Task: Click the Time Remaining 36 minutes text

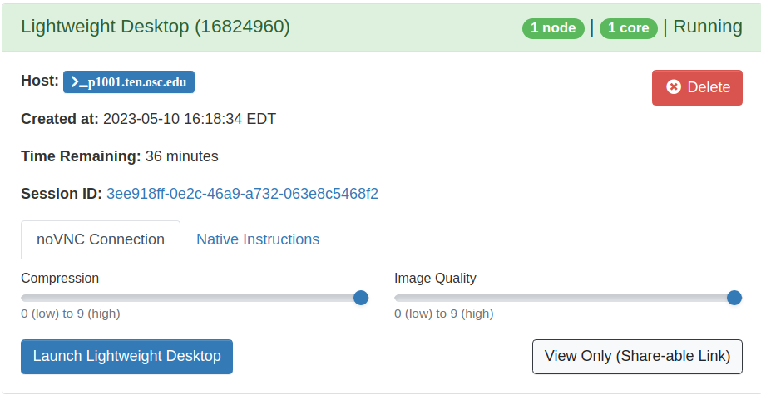Action: [181, 156]
